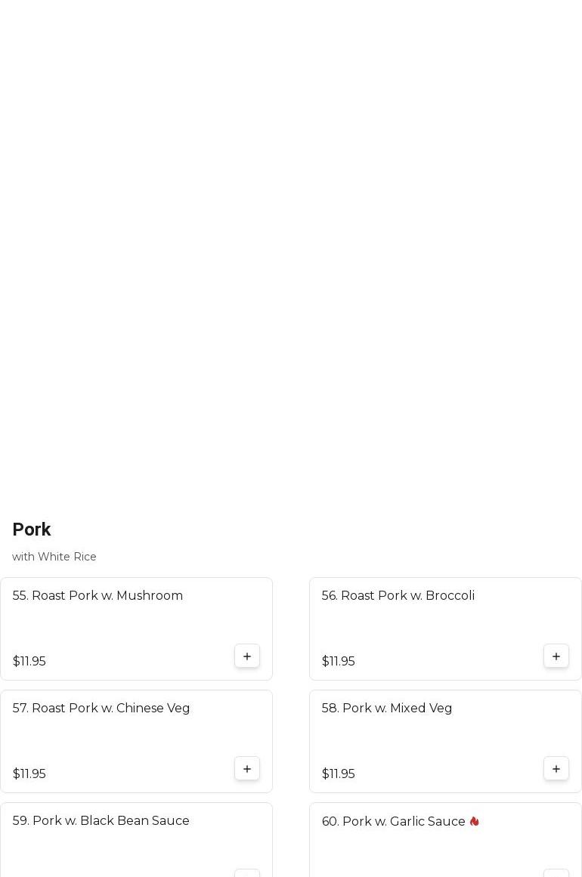Click $11.95 price on Pork w. Mixed Veg
This screenshot has width=582, height=877.
(x=338, y=774)
